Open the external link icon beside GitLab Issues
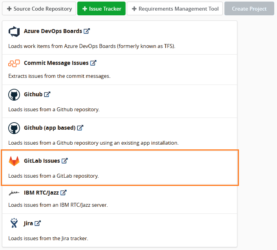Viewport: 277px width, 250px height. [x=64, y=161]
